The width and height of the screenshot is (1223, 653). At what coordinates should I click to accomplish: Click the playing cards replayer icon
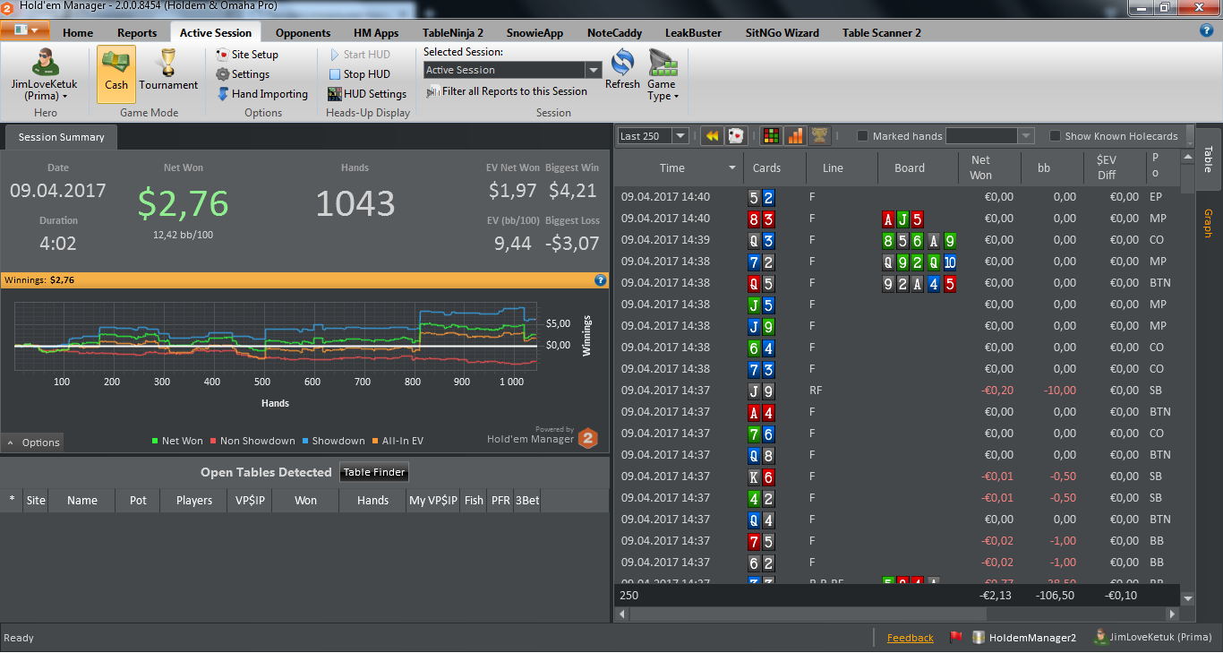point(736,136)
